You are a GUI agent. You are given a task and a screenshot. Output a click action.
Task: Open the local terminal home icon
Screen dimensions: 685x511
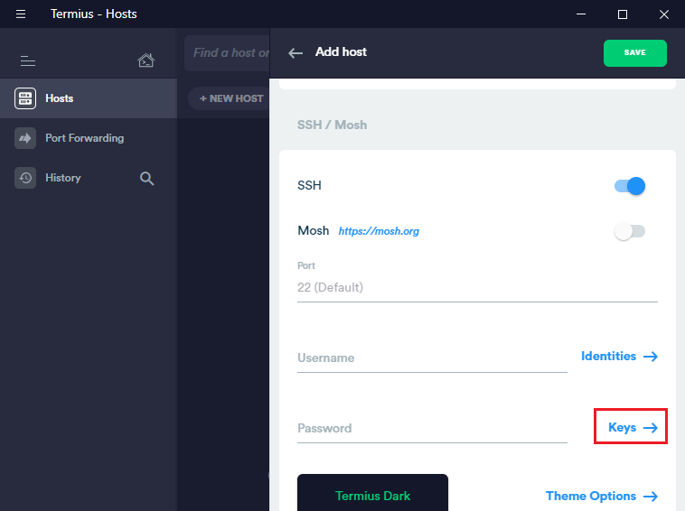point(145,60)
